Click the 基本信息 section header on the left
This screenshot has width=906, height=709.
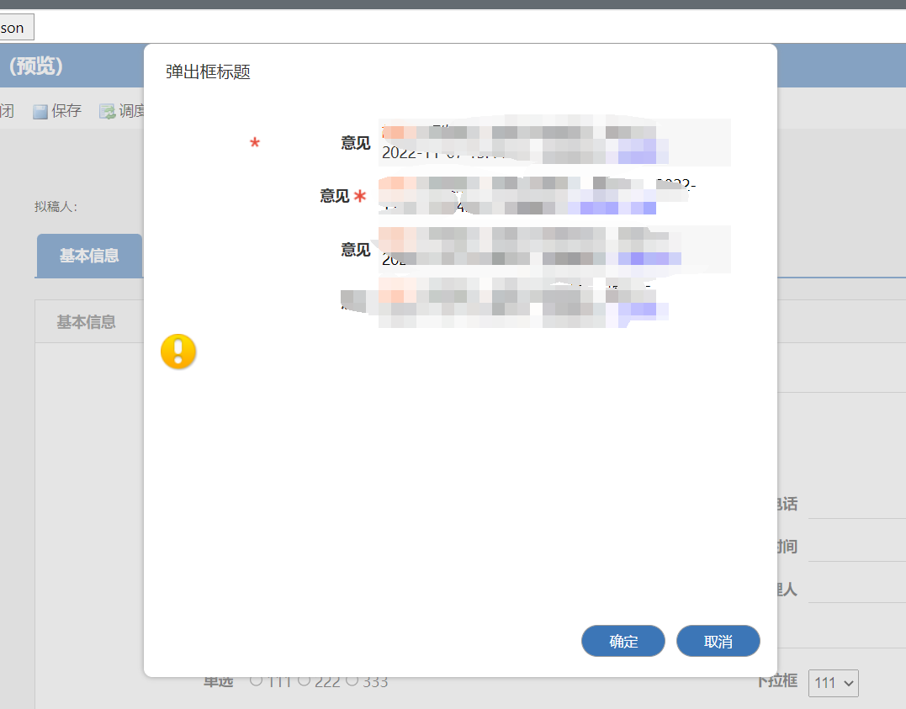click(x=87, y=320)
